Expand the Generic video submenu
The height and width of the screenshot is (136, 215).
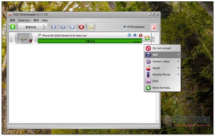click(163, 61)
